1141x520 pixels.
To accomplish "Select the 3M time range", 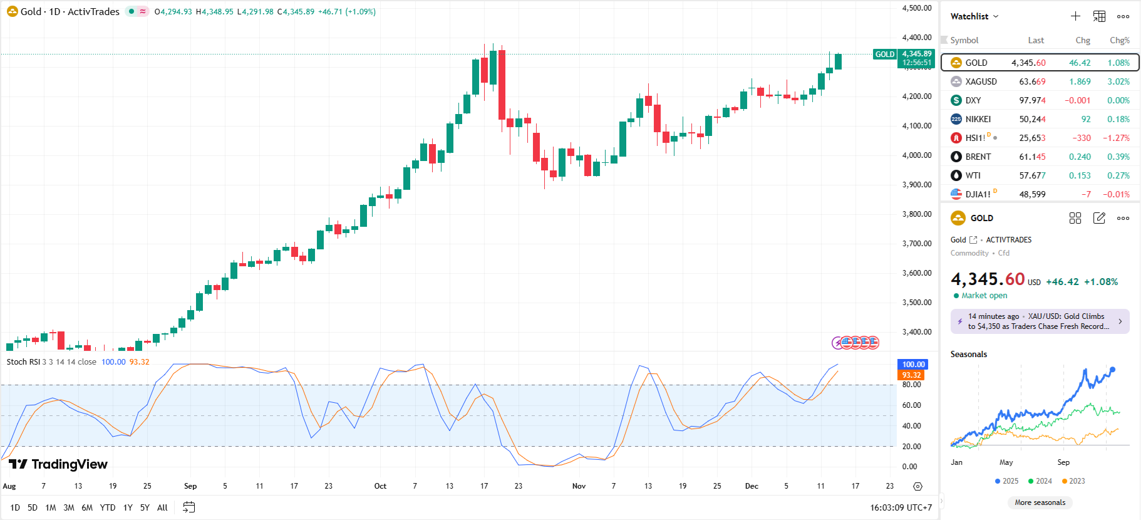I will [x=69, y=507].
